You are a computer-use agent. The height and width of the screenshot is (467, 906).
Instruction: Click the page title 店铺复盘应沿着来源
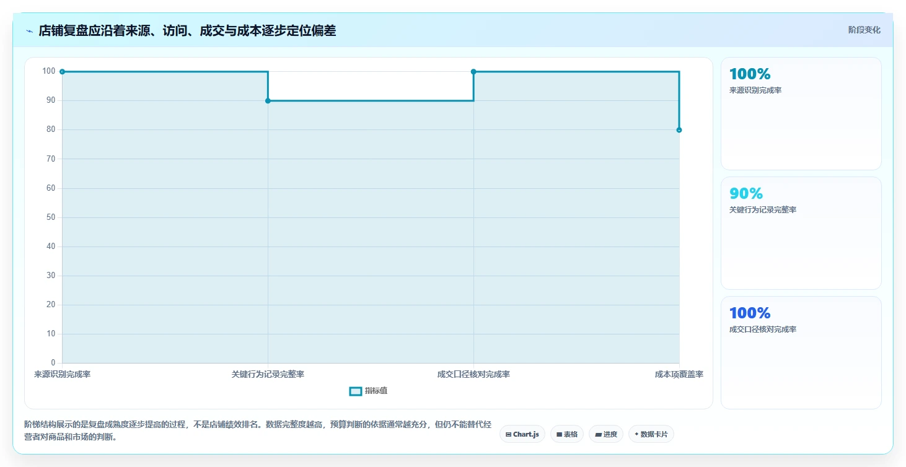coord(187,30)
